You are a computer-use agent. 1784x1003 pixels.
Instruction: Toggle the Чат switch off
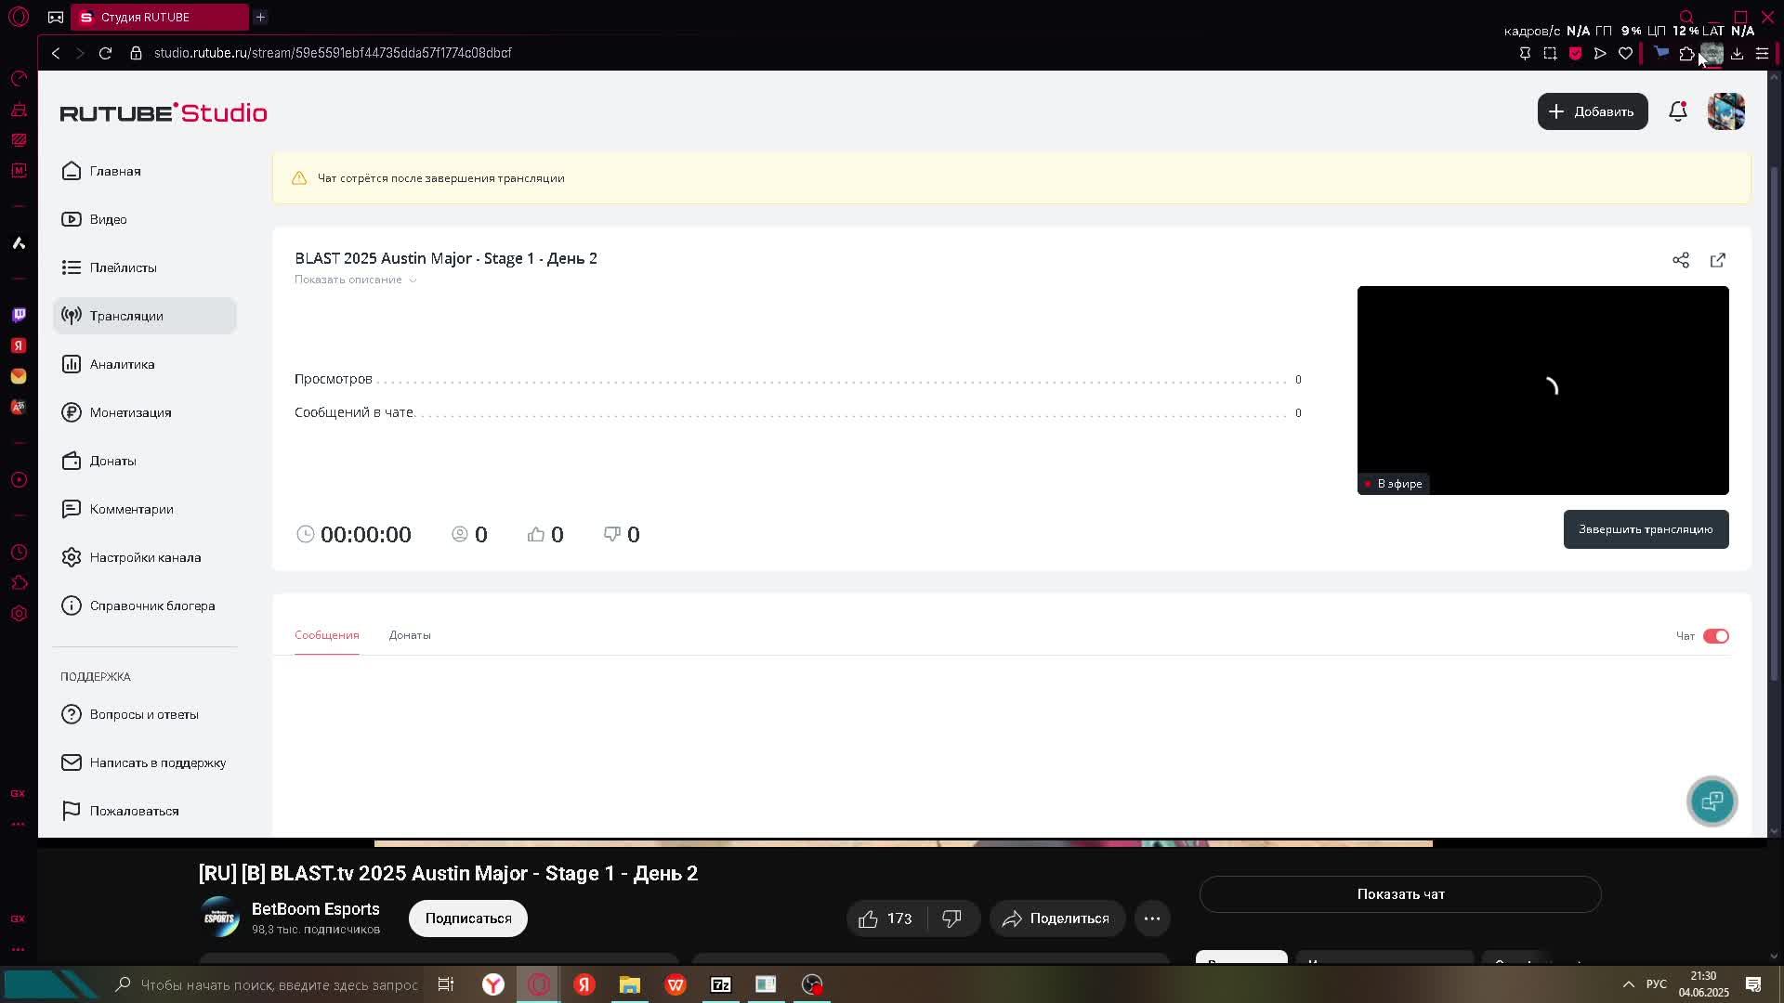[x=1716, y=636]
